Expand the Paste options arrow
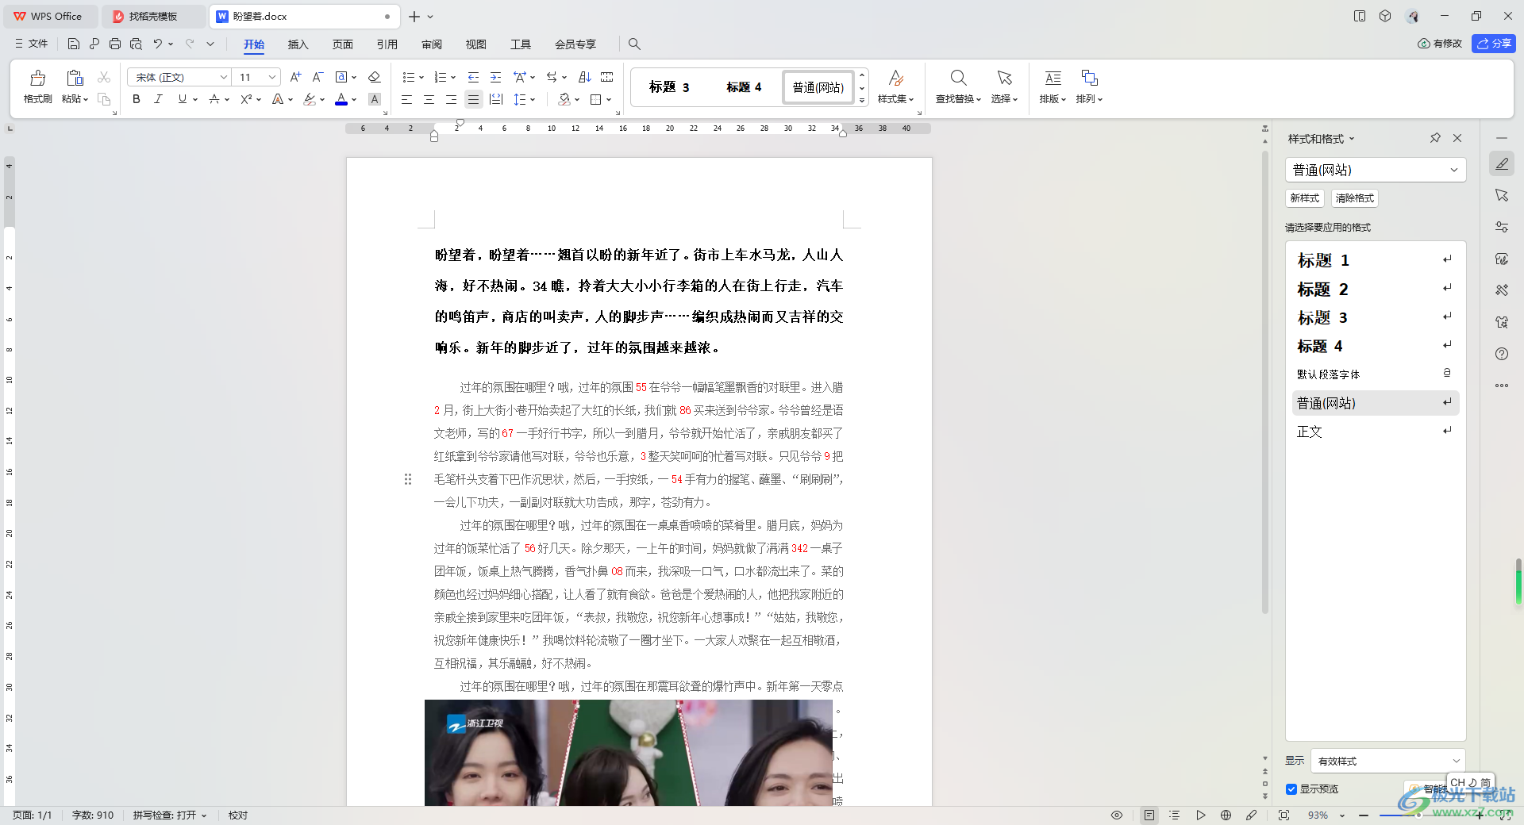Screen dimensions: 1524x825 coord(86,99)
